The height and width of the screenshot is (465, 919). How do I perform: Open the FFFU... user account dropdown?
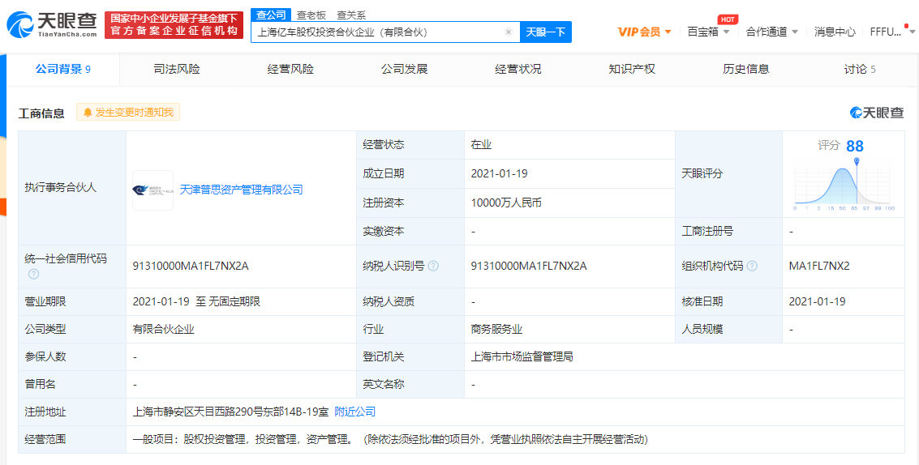tap(891, 32)
